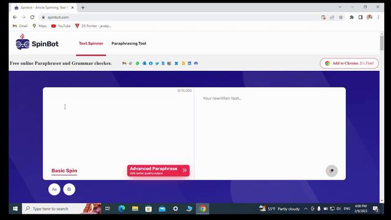
Task: Open Chrome extensions puzzle icon
Action: tap(352, 17)
